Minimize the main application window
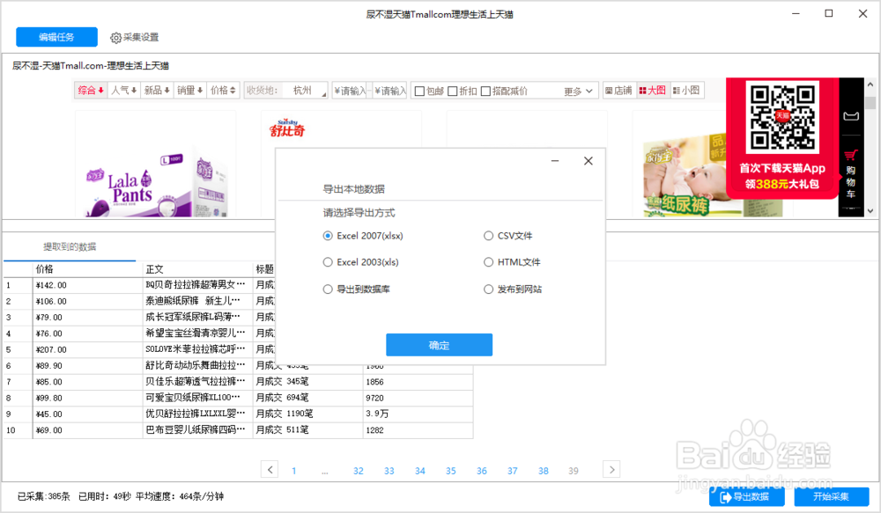 (x=796, y=13)
